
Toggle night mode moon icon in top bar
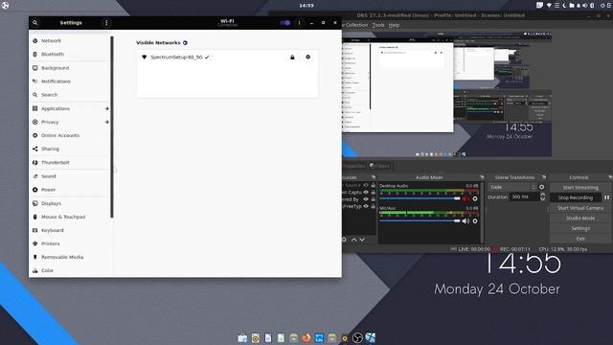pyautogui.click(x=564, y=5)
